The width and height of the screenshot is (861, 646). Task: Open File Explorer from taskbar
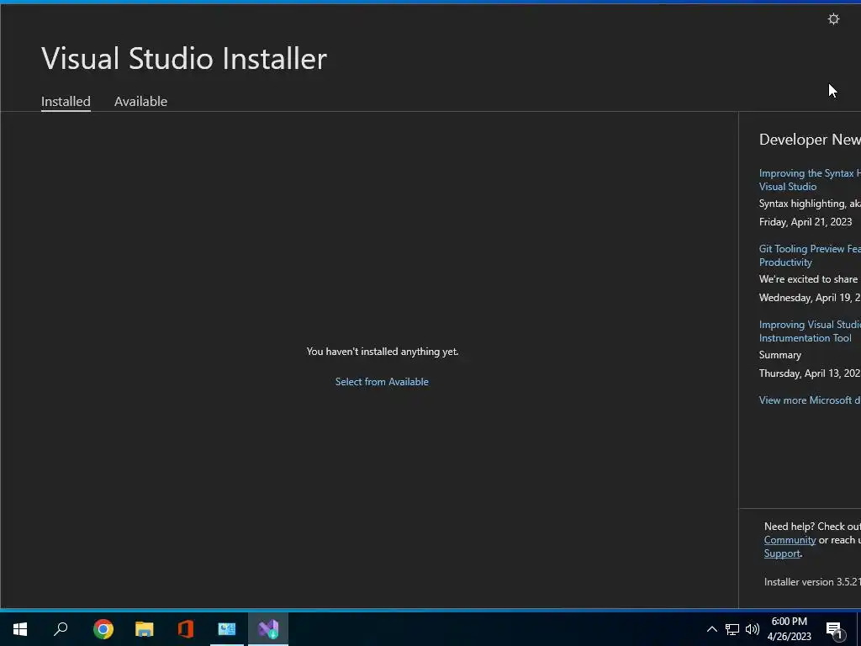point(145,629)
